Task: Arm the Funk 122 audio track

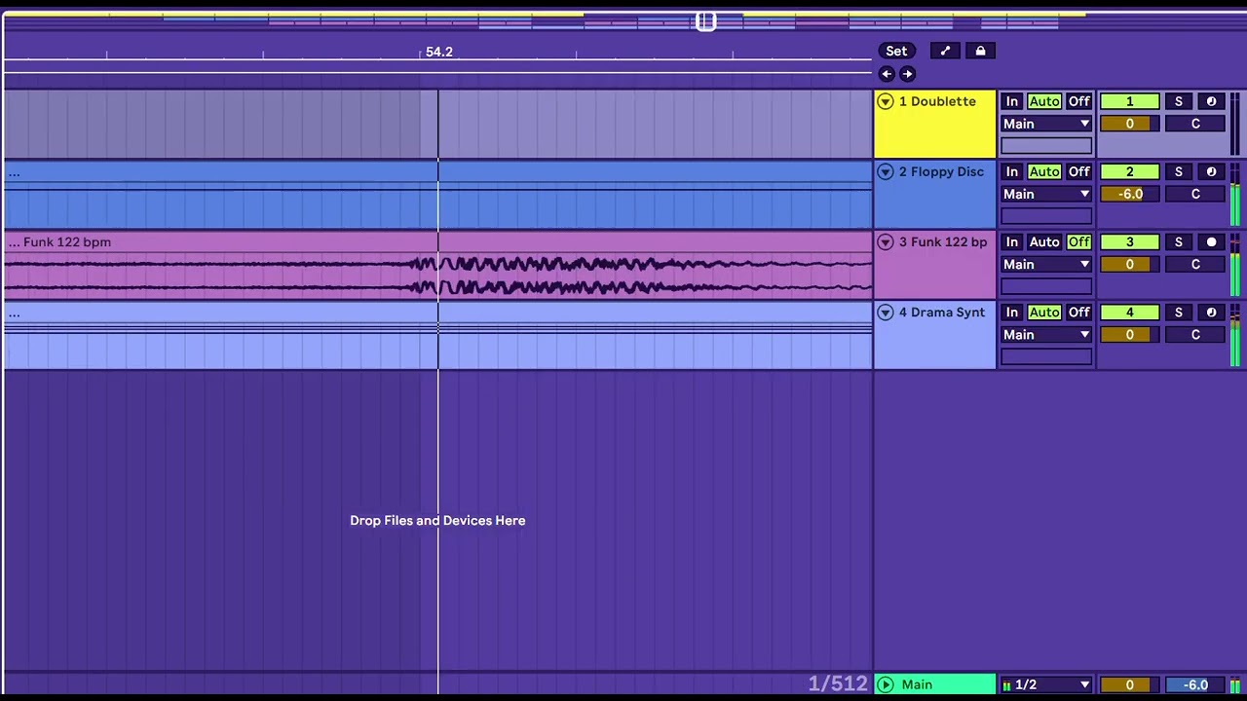Action: pos(1211,241)
